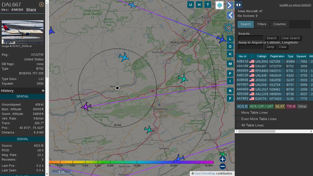
Task: Switch to the Columns tab
Action: pyautogui.click(x=280, y=24)
